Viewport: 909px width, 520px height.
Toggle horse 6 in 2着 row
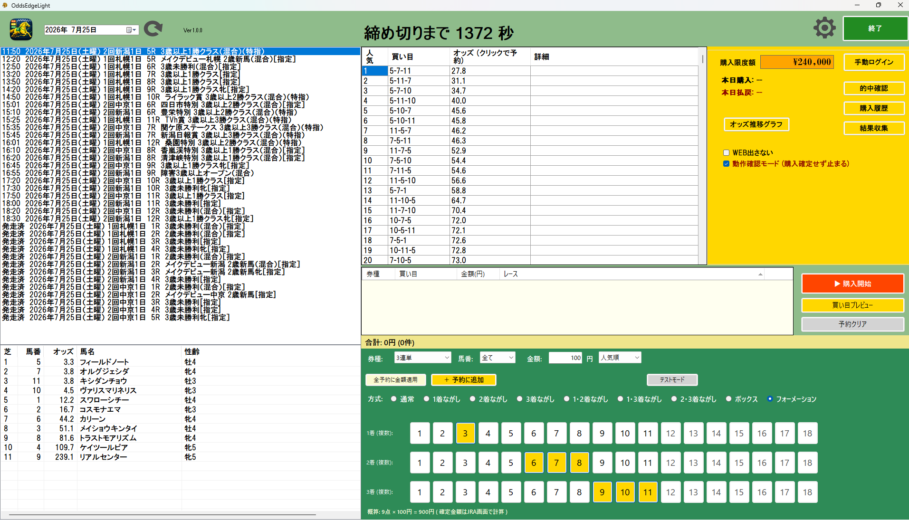coord(534,463)
